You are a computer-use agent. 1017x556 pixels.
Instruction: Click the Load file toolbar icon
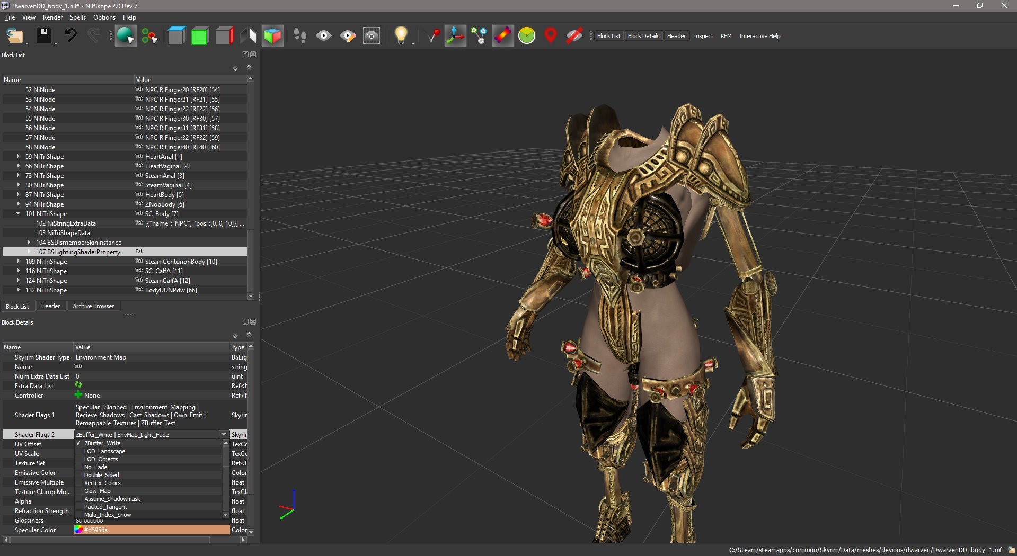coord(14,36)
